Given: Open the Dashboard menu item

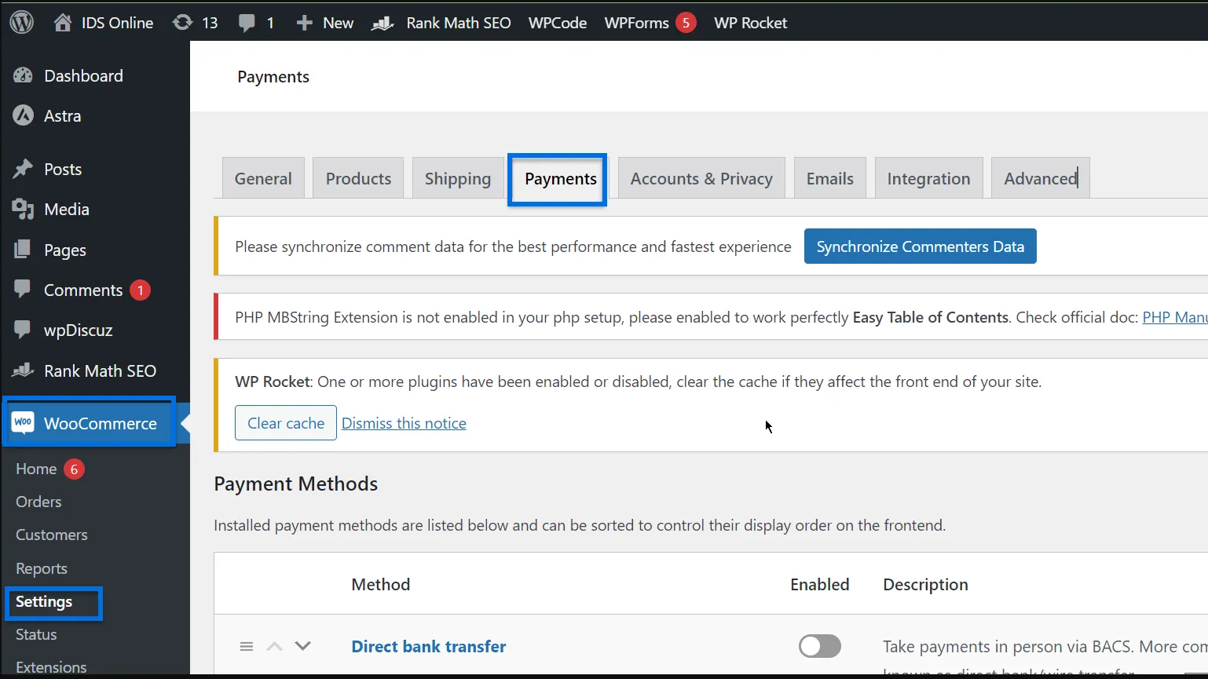Looking at the screenshot, I should (83, 75).
